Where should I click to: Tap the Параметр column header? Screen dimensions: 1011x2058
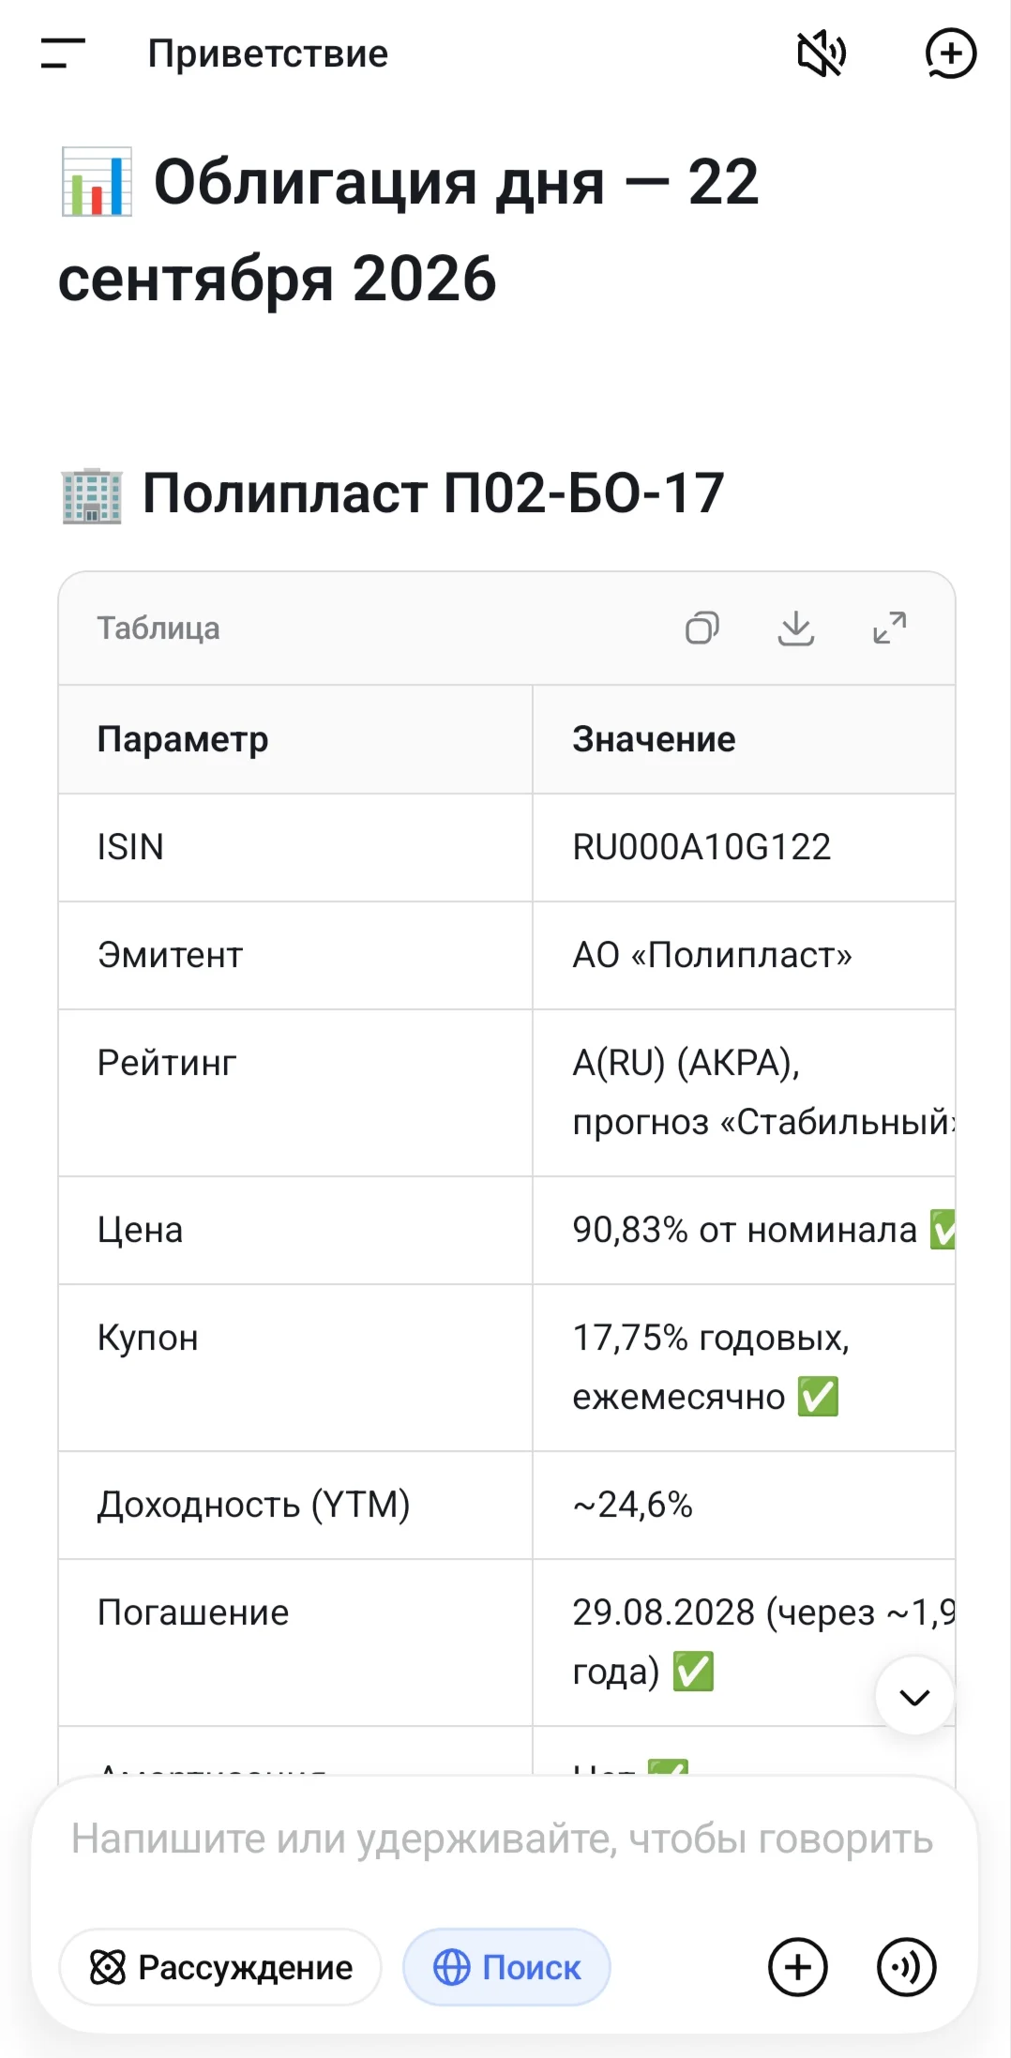click(x=183, y=740)
